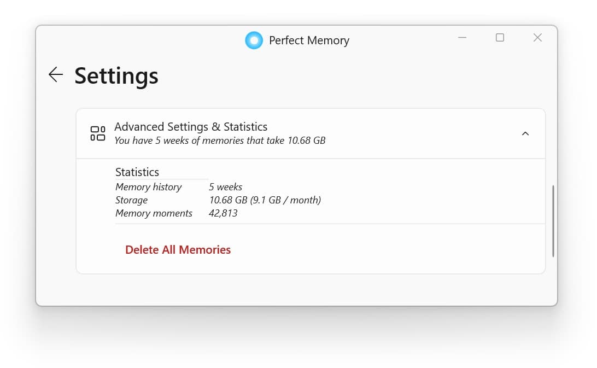Select the Memory history row

(148, 187)
